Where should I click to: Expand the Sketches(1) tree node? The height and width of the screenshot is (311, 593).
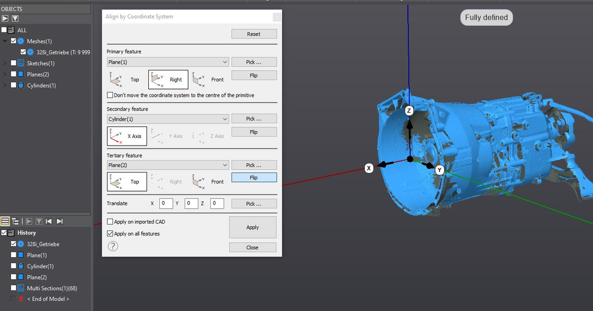tap(5, 63)
